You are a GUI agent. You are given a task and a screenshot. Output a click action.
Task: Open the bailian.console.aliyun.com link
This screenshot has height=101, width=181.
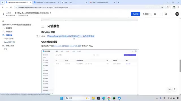click(x=67, y=46)
